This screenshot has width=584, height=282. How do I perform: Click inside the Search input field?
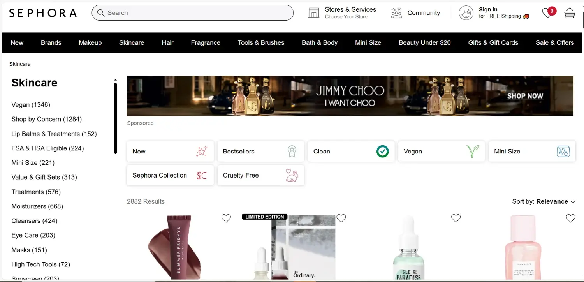(192, 13)
